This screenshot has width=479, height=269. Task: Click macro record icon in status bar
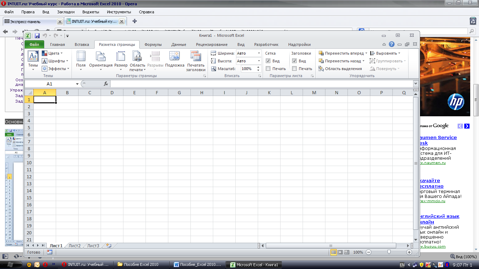[49, 252]
